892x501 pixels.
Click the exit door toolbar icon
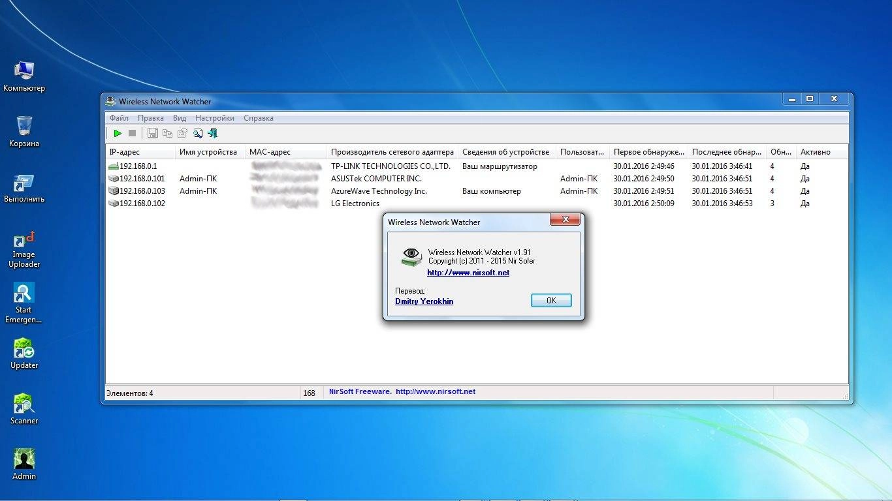[212, 133]
